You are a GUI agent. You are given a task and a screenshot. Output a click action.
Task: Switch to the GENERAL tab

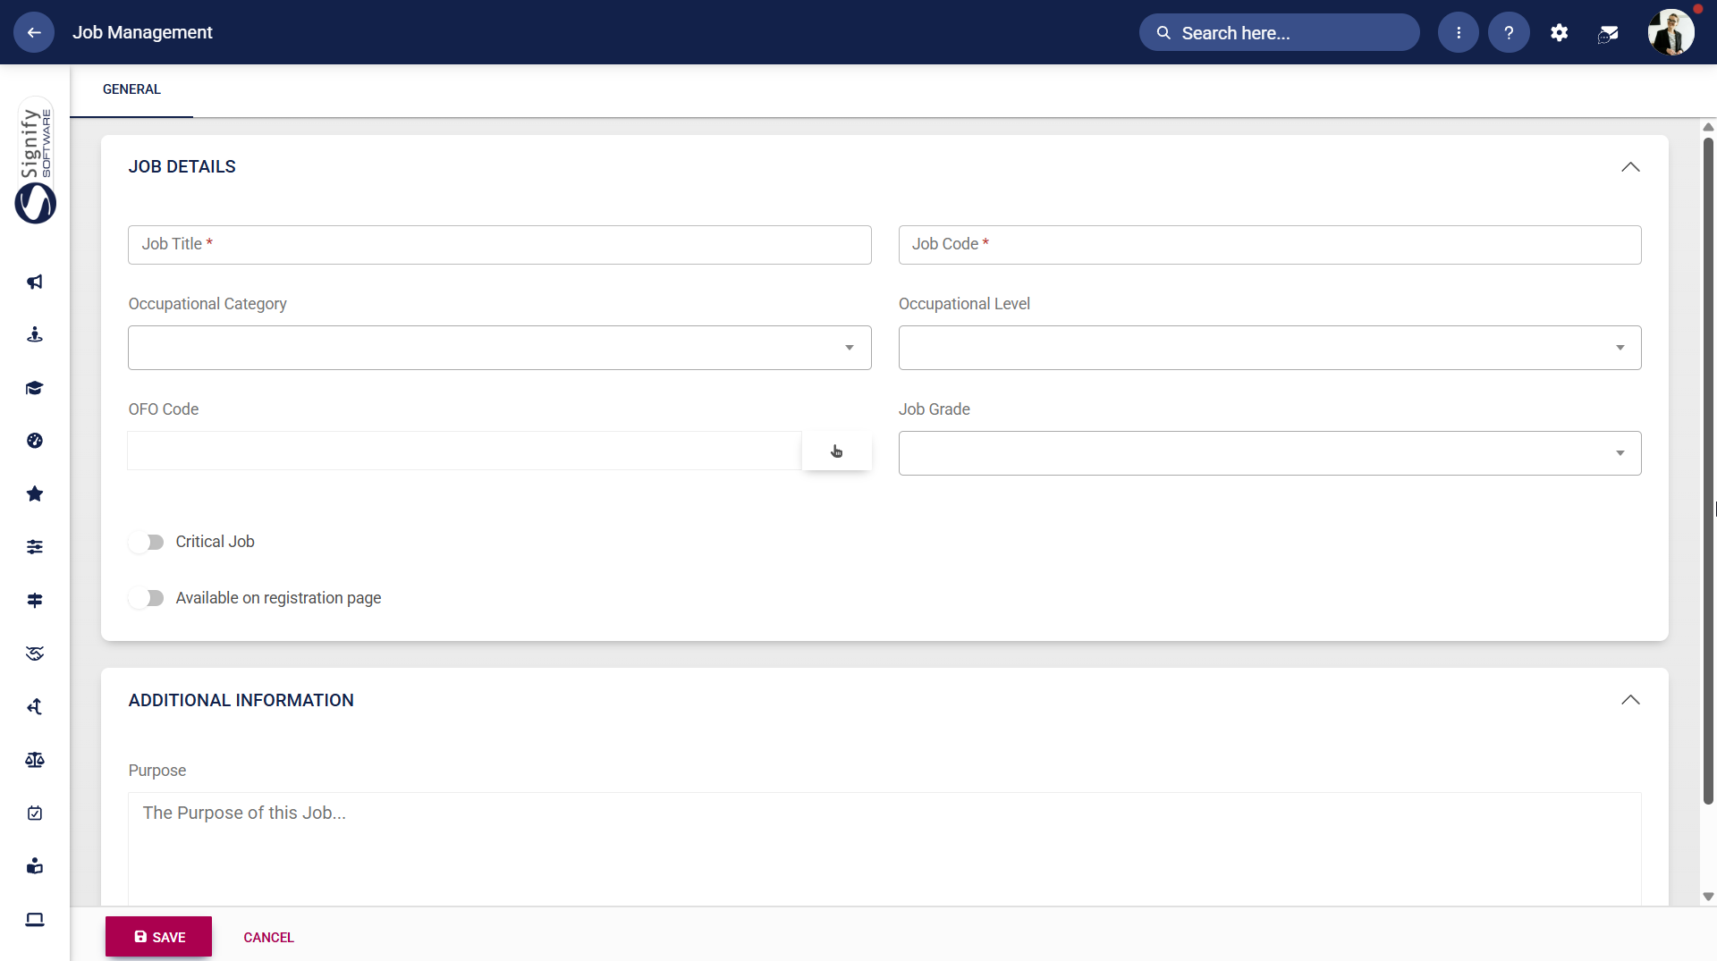131,89
